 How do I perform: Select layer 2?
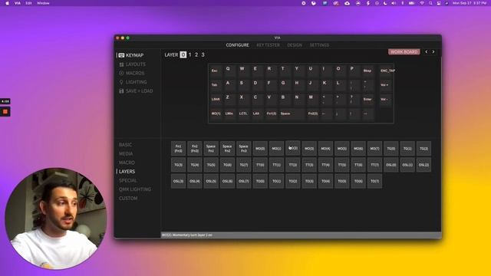click(196, 54)
